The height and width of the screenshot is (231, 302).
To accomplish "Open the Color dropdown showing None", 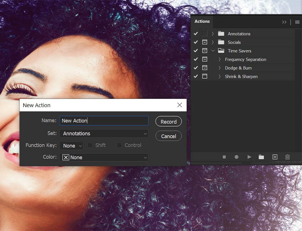I will [x=104, y=157].
